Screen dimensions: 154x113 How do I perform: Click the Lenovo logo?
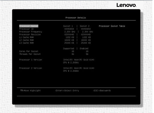[x=126, y=5]
